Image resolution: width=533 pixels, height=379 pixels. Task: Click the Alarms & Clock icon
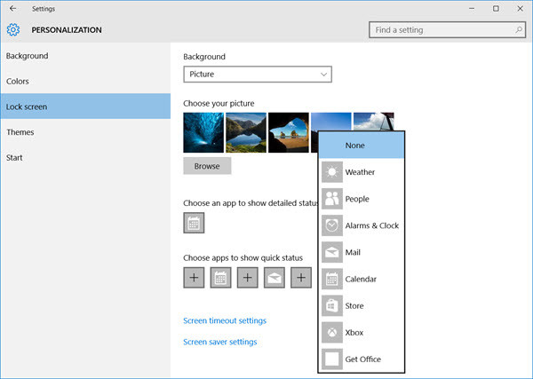(x=332, y=225)
